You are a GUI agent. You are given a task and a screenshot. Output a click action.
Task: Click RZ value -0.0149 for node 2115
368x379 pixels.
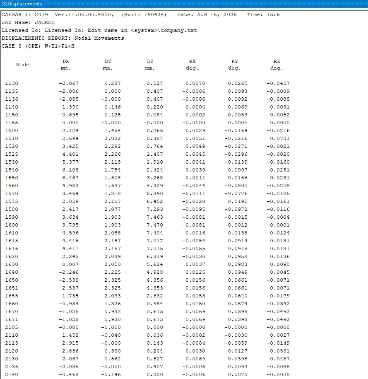(278, 343)
